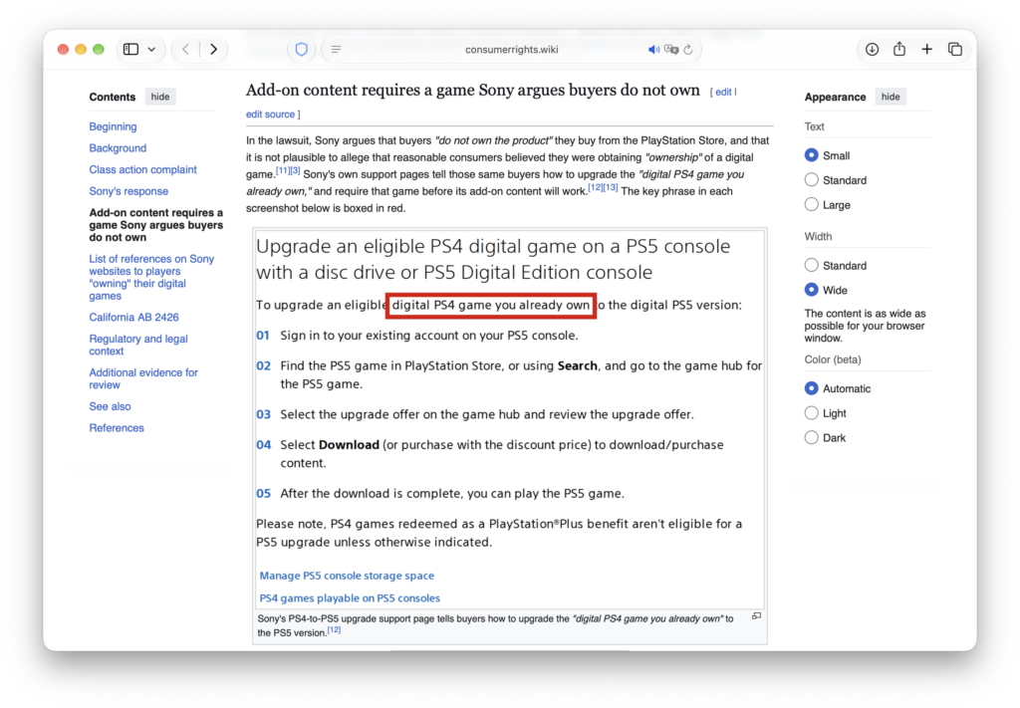This screenshot has width=1020, height=708.
Task: Open citation [12] in the image caption
Action: [334, 629]
